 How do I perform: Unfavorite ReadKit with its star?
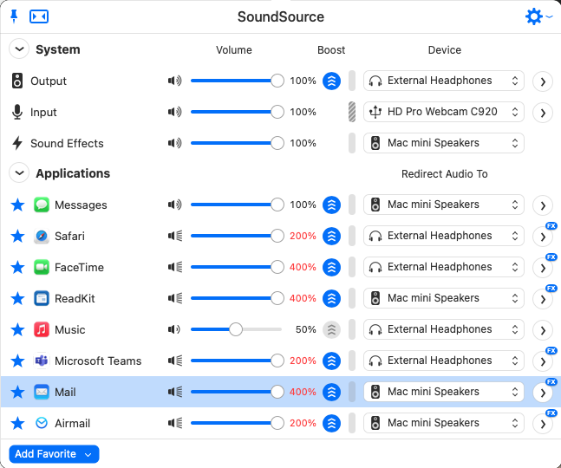tap(17, 298)
